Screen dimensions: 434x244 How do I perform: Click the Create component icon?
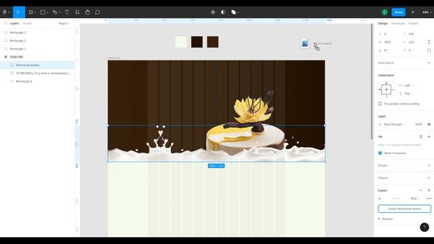point(213,12)
